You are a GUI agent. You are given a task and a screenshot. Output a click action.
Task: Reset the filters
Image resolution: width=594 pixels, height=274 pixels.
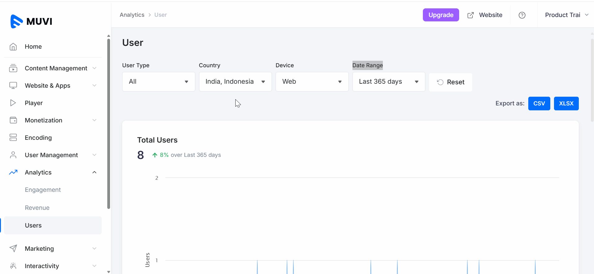(x=450, y=82)
